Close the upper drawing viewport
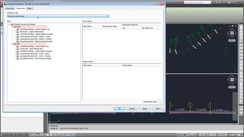244x137 pixels. [236, 26]
